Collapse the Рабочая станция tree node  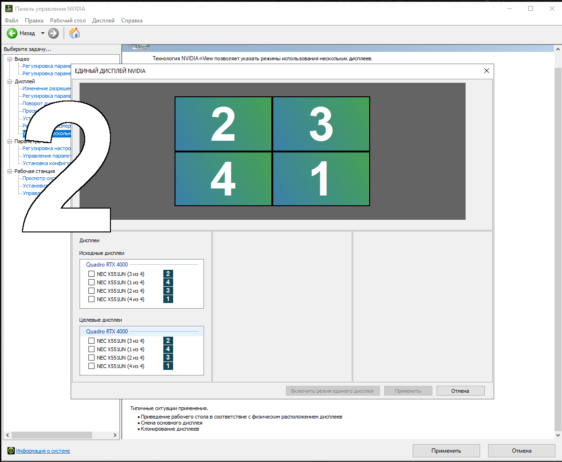point(9,171)
